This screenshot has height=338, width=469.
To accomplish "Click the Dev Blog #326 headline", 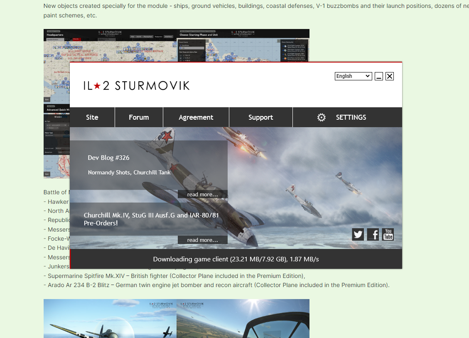I will (x=108, y=157).
